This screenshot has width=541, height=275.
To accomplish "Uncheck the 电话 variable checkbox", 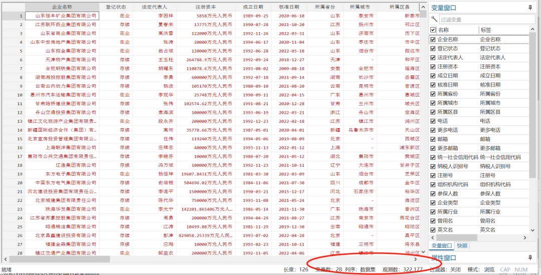I will (433, 121).
